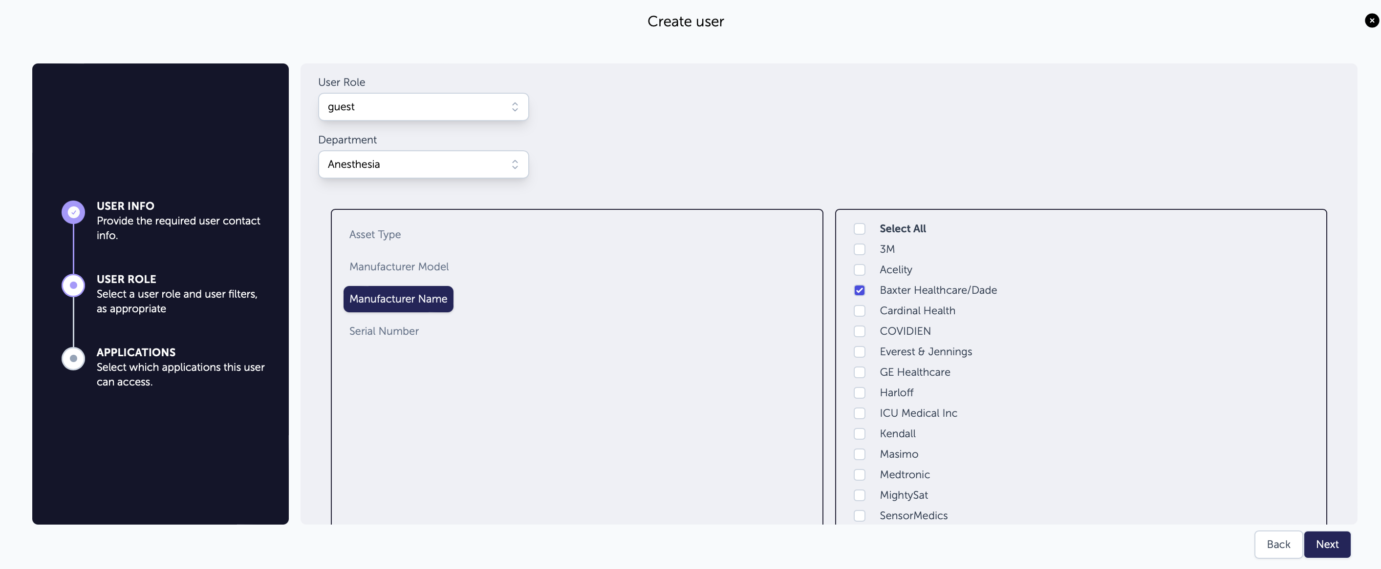Click the Applications step indicator circle
This screenshot has width=1381, height=569.
[x=73, y=359]
